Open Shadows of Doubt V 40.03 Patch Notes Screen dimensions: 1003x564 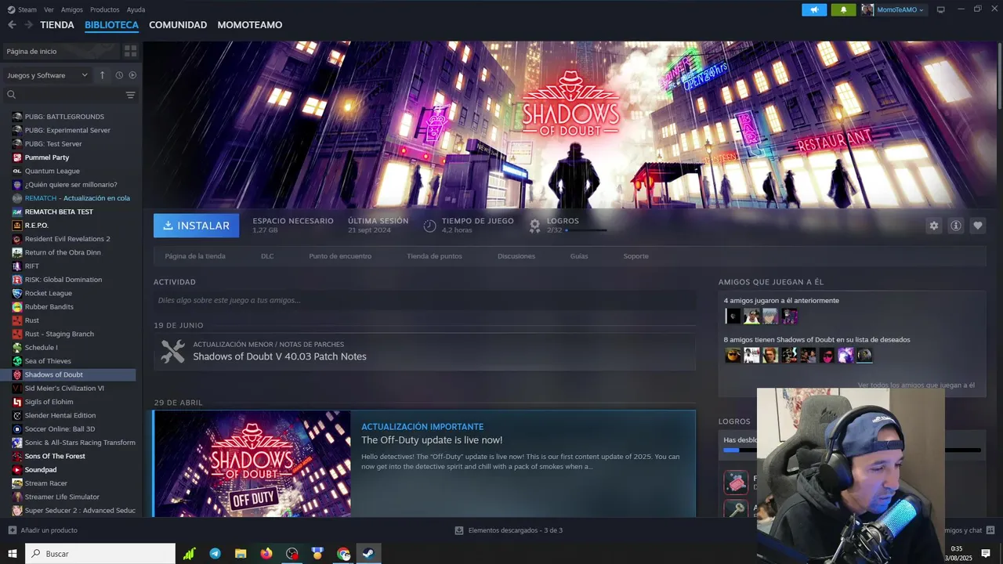[x=280, y=356]
